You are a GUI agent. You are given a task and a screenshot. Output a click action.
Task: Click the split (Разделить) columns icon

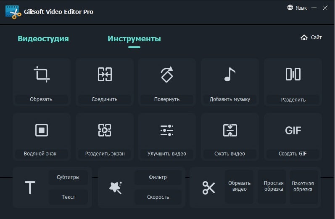coord(293,74)
